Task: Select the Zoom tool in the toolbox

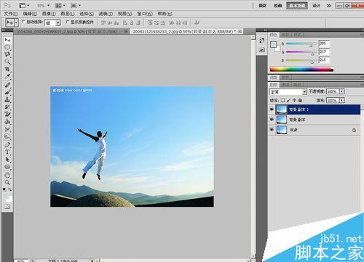Action: pyautogui.click(x=7, y=182)
